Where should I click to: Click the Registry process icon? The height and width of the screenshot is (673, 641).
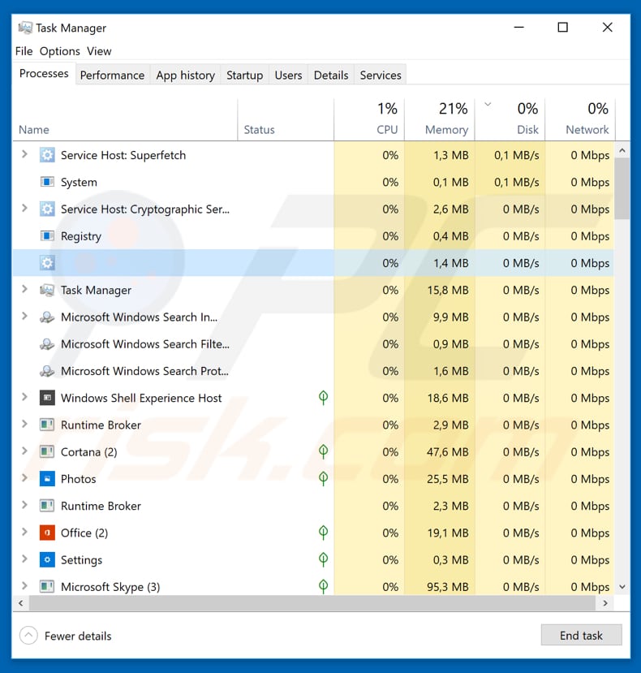point(47,236)
